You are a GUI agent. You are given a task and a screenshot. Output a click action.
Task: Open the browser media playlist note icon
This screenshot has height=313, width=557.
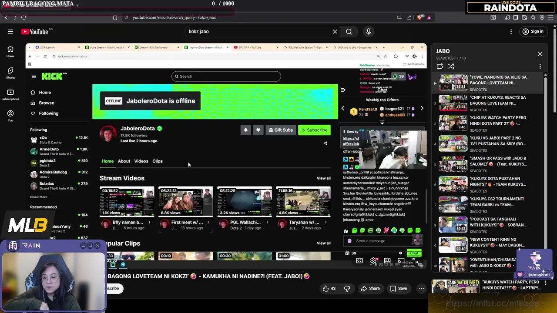tap(507, 17)
